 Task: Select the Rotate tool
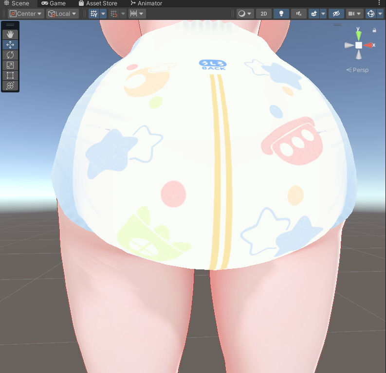[10, 55]
